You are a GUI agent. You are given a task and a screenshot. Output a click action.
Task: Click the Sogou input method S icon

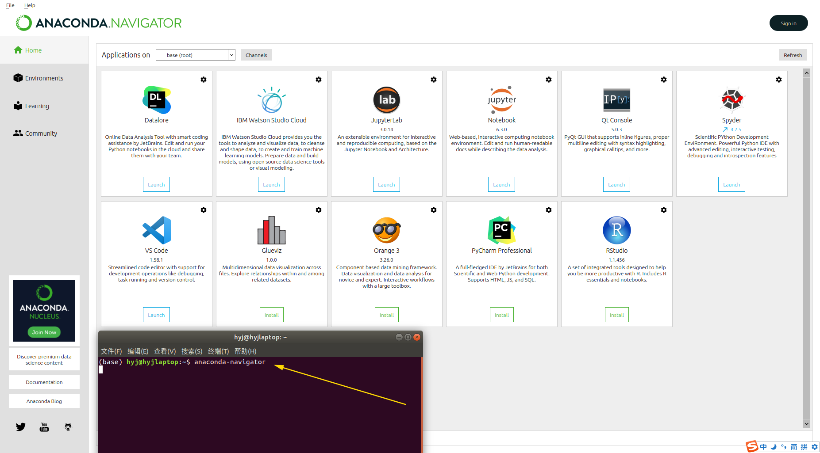pos(752,446)
